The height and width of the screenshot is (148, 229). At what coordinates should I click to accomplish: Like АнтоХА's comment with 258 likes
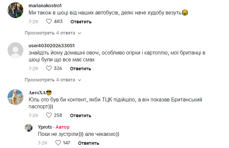click(x=49, y=116)
